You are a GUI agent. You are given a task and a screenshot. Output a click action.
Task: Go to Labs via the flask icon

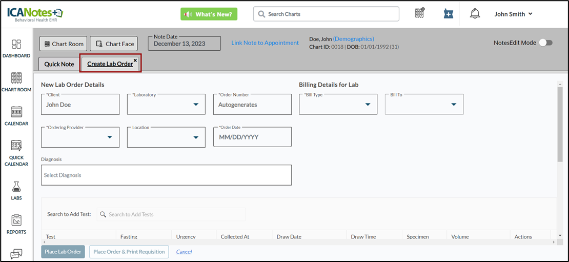click(x=16, y=190)
